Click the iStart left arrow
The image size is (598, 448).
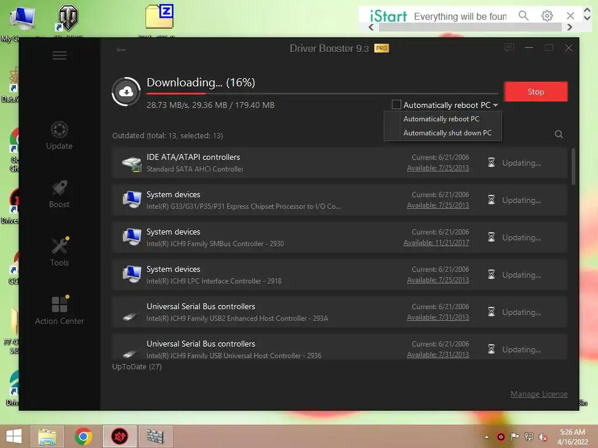(371, 27)
